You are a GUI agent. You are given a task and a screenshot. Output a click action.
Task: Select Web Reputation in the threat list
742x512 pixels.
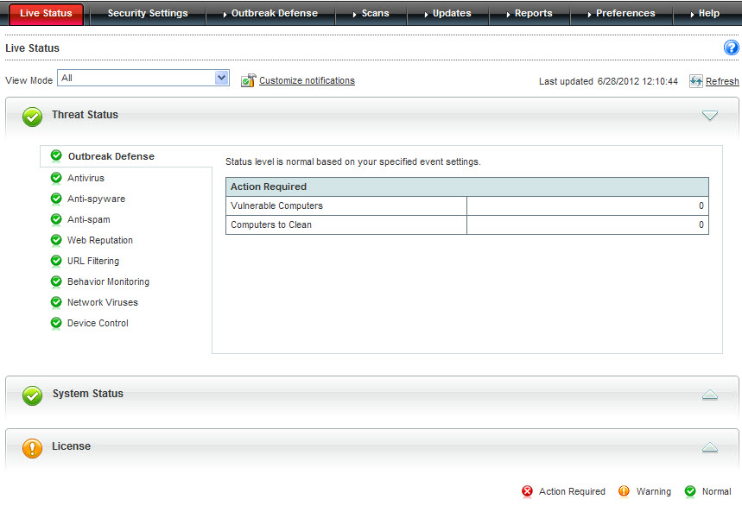pos(100,240)
